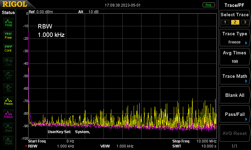Click the SWT 10.000 s readout
251x150 pixels.
pyautogui.click(x=194, y=146)
